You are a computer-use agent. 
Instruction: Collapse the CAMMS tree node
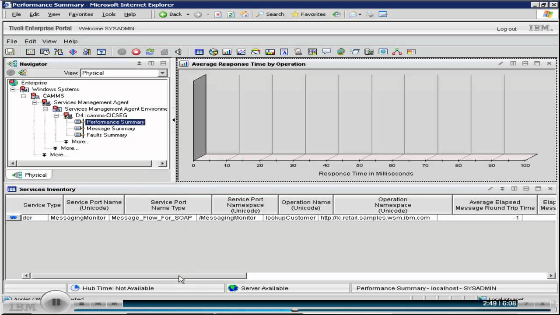point(24,96)
